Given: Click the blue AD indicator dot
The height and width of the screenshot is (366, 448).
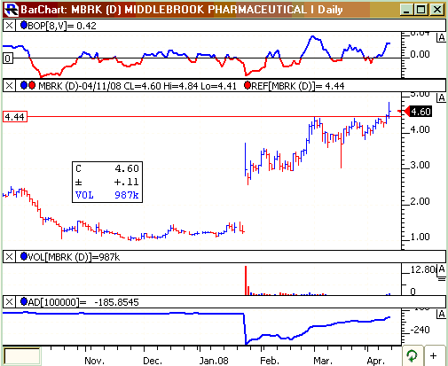Looking at the screenshot, I should 24,301.
